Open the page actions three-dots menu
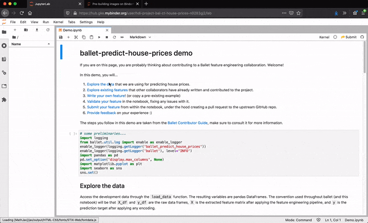368x223 pixels. click(284, 13)
